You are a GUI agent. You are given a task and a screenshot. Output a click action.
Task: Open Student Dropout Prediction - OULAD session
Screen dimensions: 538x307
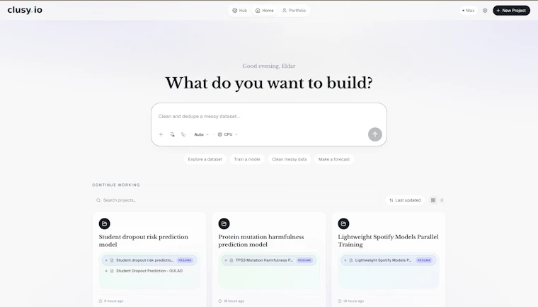pos(149,271)
